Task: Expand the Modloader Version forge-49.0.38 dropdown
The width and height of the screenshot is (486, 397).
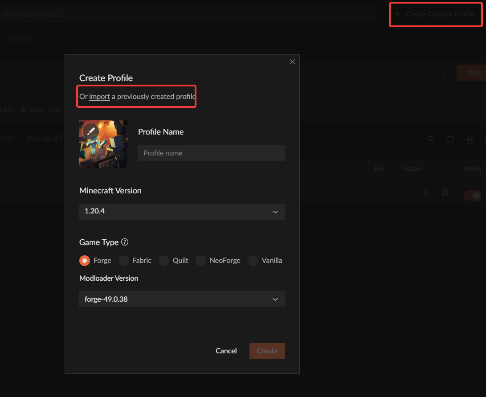Action: [x=182, y=299]
